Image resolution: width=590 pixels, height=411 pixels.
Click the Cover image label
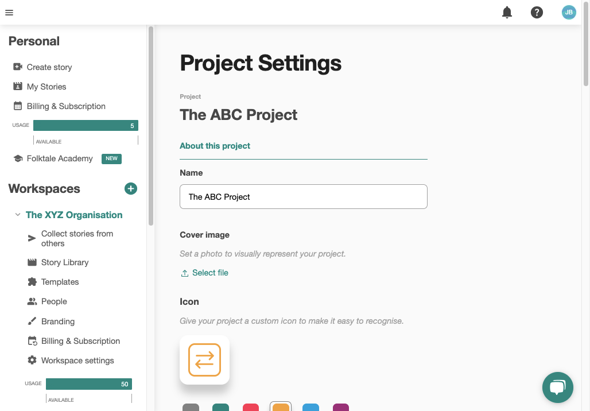[205, 235]
